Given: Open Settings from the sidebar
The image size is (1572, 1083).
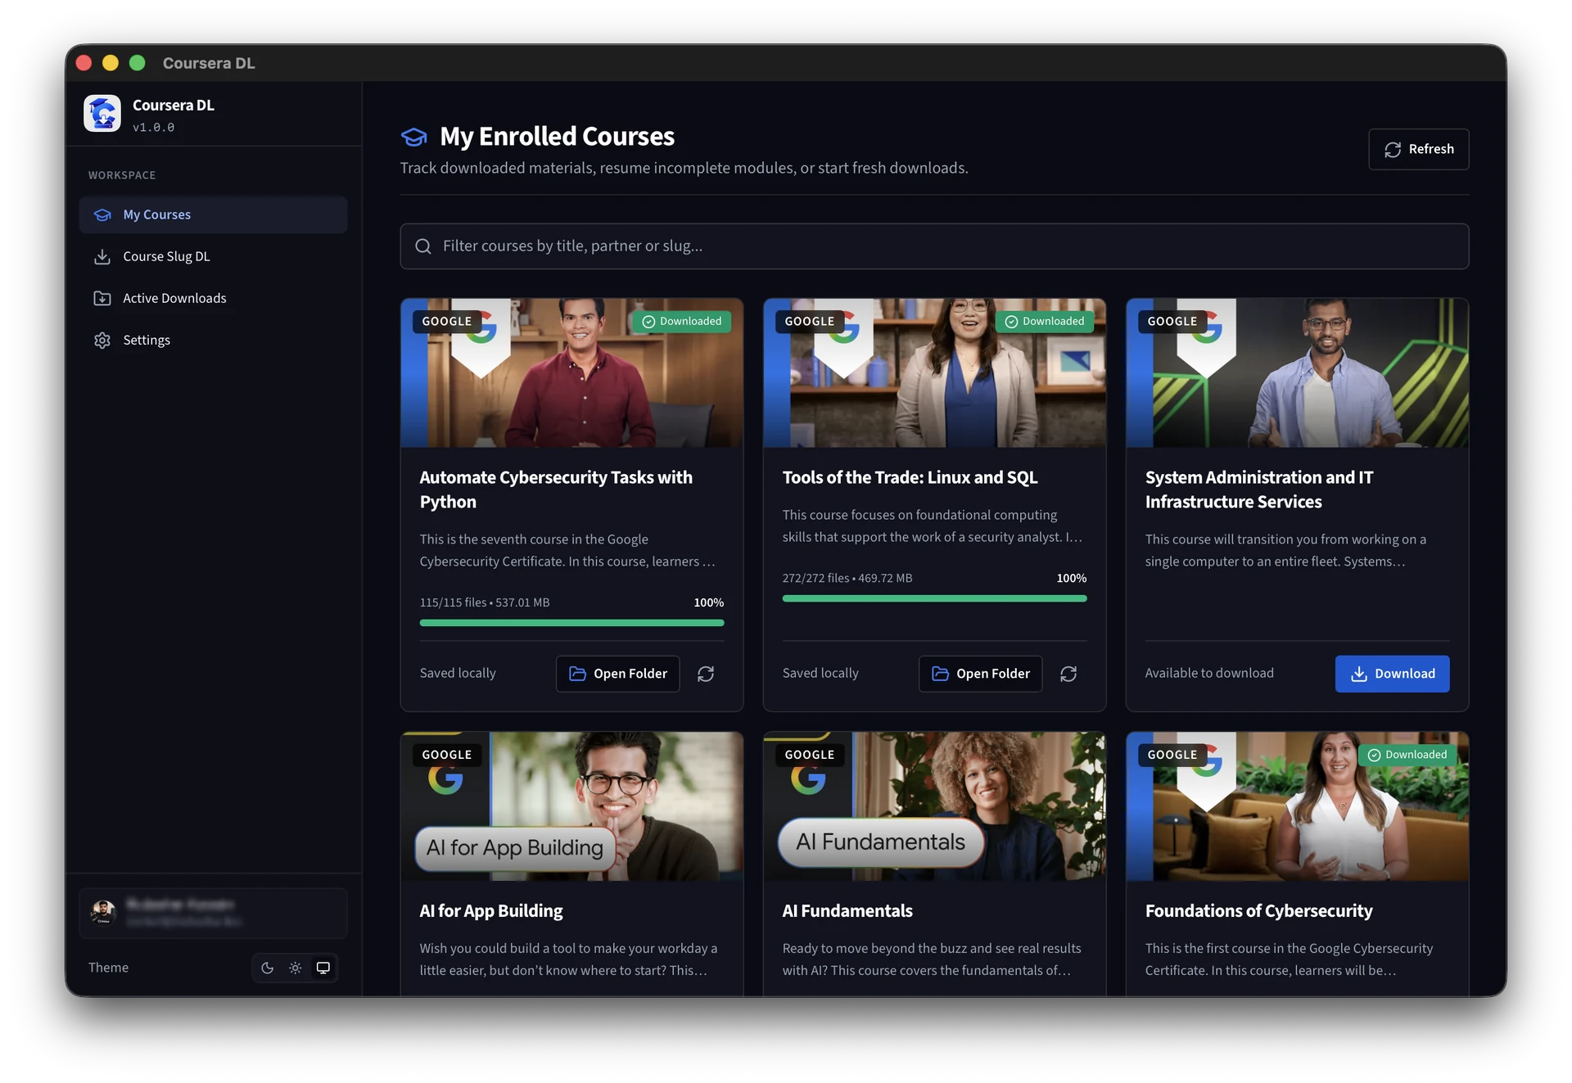Looking at the screenshot, I should tap(213, 340).
